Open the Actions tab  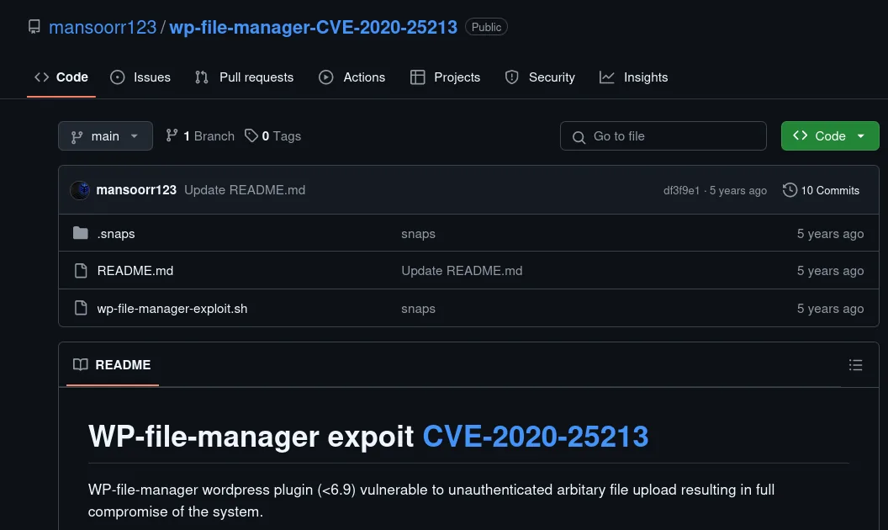coord(351,77)
